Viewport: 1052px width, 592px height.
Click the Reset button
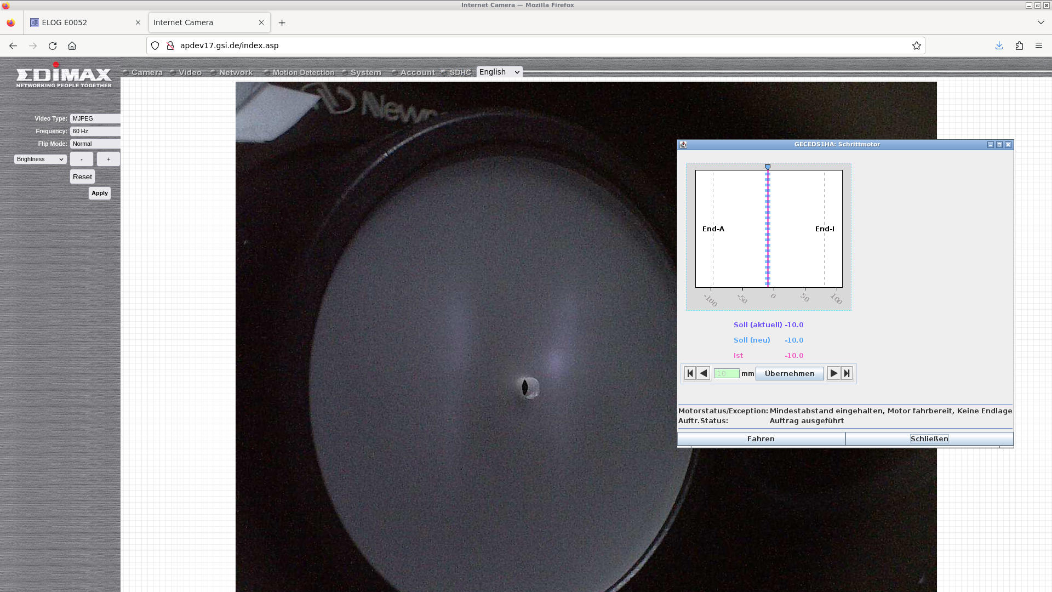pos(82,177)
